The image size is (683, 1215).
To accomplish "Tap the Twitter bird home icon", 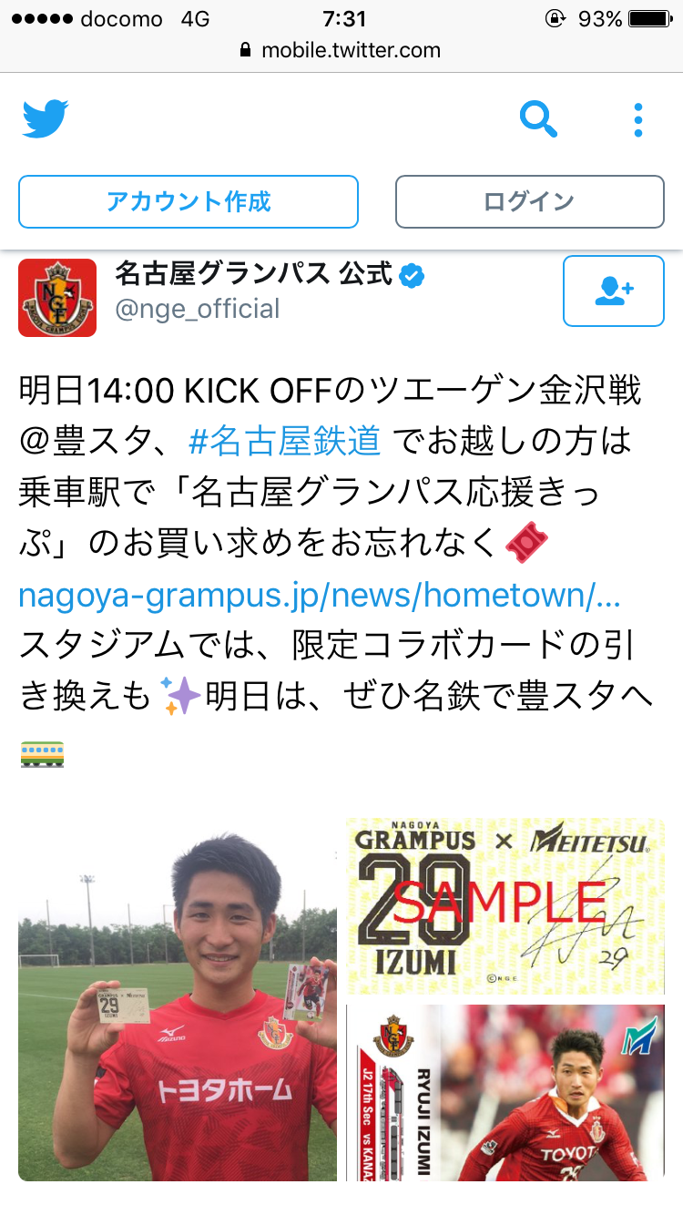I will pos(46,119).
